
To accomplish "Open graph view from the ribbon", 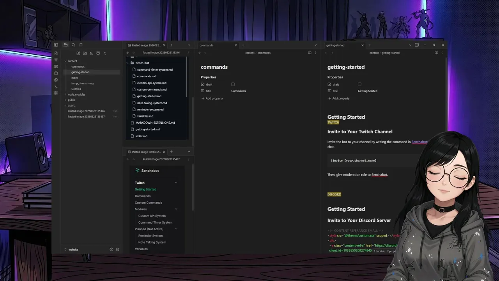I will [x=56, y=60].
